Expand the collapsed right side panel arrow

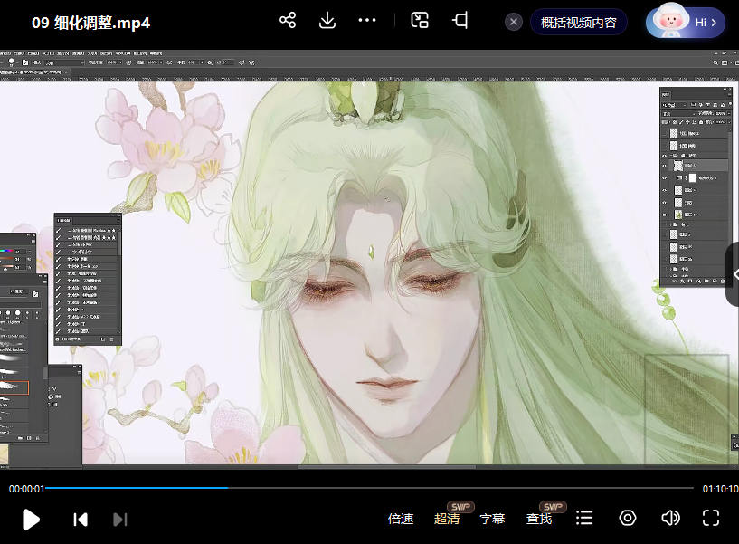734,275
